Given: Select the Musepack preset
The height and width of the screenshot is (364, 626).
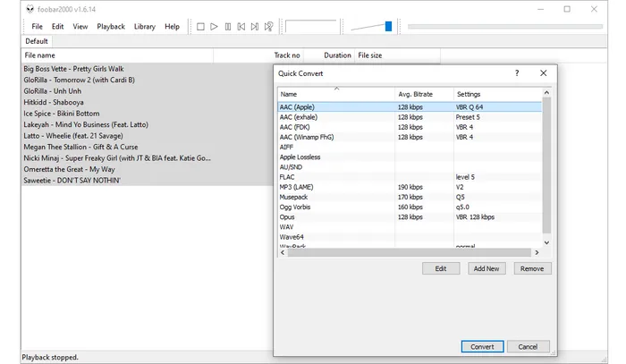Looking at the screenshot, I should [410, 197].
